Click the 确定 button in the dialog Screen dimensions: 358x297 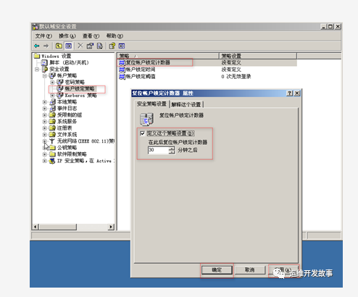point(217,270)
